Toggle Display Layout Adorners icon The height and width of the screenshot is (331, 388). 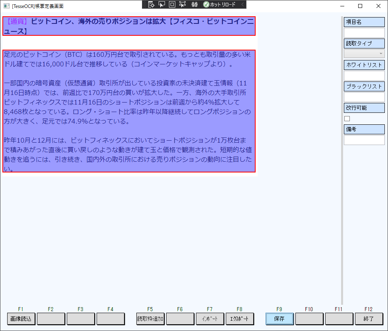(172, 4)
